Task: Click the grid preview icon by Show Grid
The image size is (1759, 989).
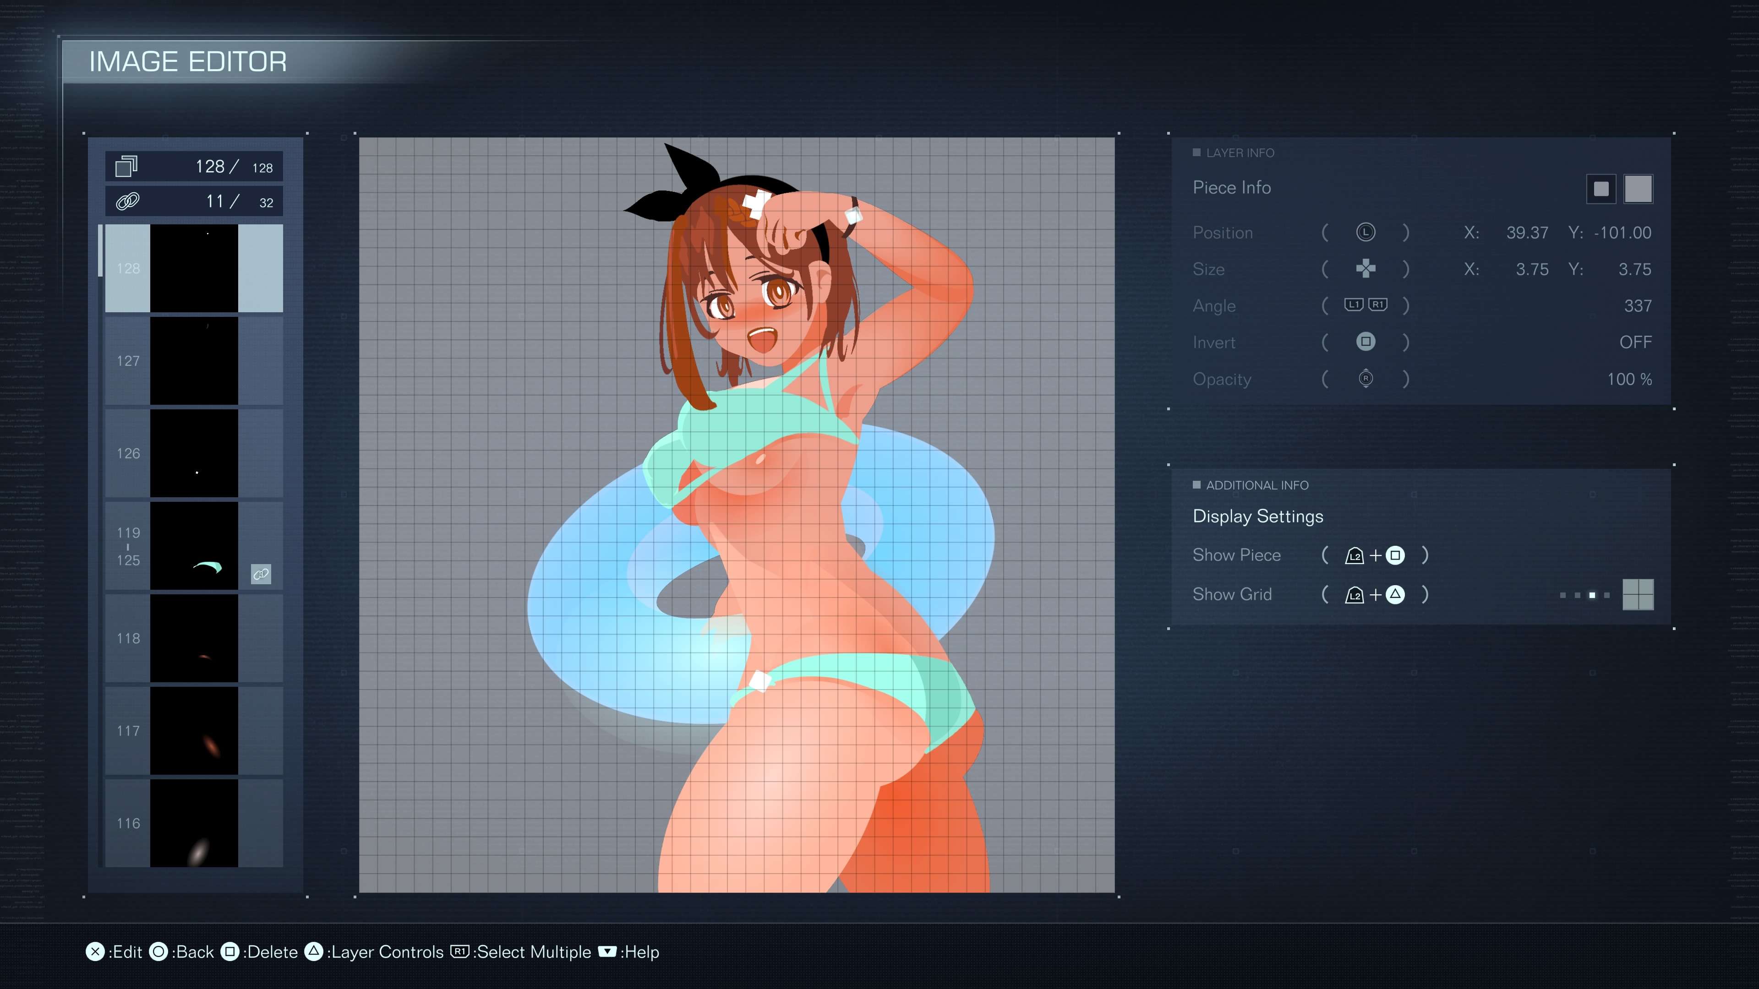Action: click(1638, 594)
